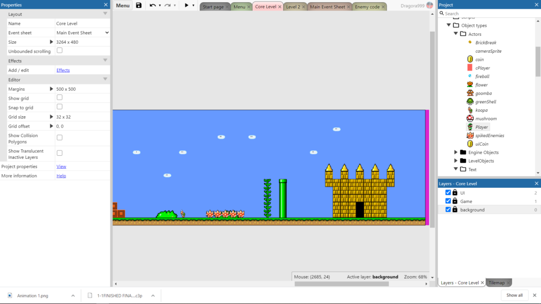Click the Save project icon

139,5
